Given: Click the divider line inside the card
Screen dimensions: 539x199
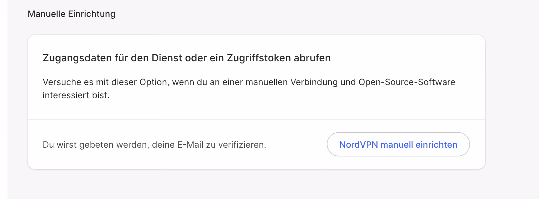Looking at the screenshot, I should [256, 119].
